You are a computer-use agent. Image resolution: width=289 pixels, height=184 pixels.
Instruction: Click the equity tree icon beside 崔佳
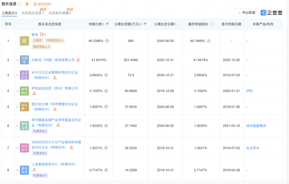click(41, 34)
